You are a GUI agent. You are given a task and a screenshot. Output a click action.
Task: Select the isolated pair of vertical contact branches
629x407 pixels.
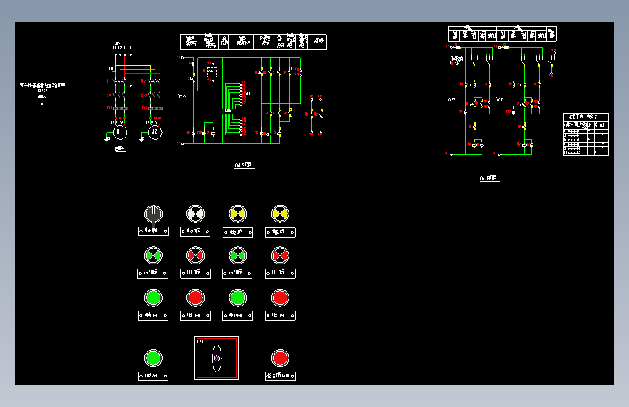[316, 115]
